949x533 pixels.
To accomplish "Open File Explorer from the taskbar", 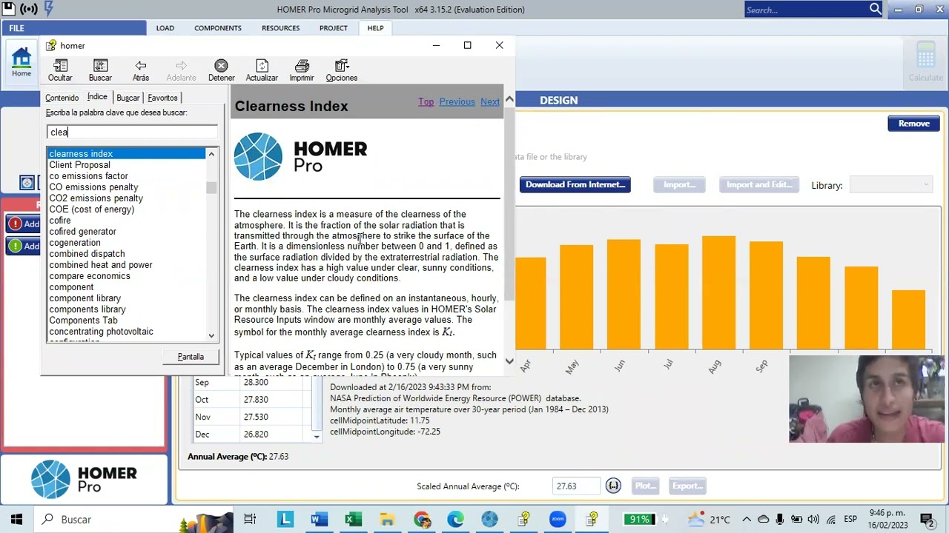I will coord(387,519).
